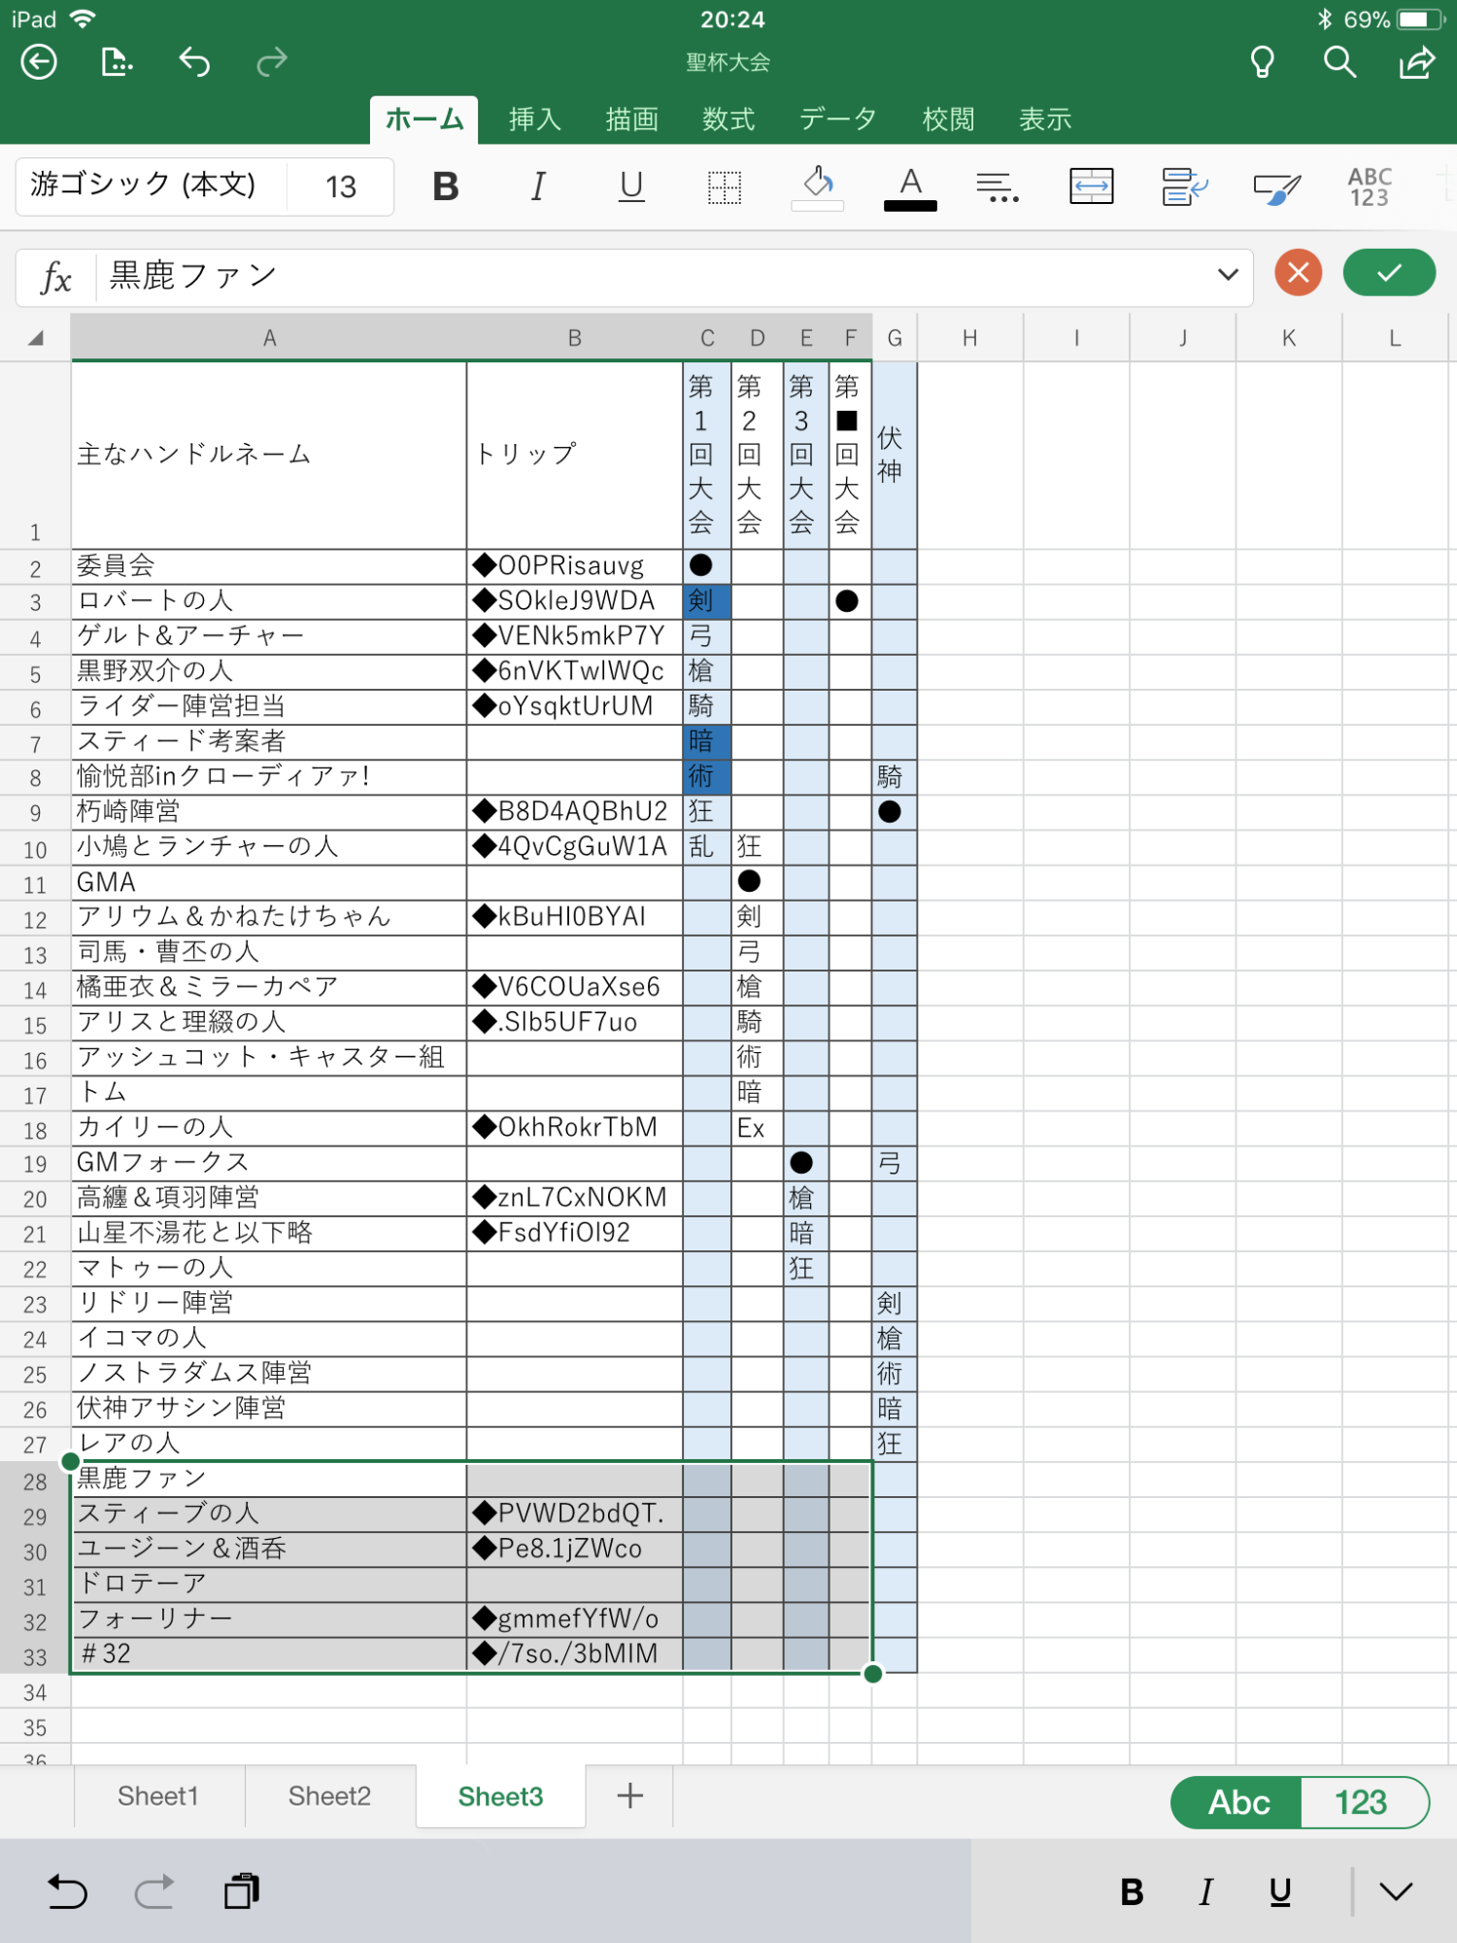Open the cell styles brush icon
Screen dimensions: 1457x1943
pos(1276,187)
